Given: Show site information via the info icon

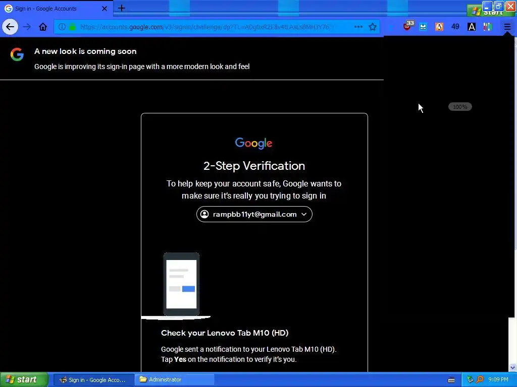Looking at the screenshot, I should 62,27.
